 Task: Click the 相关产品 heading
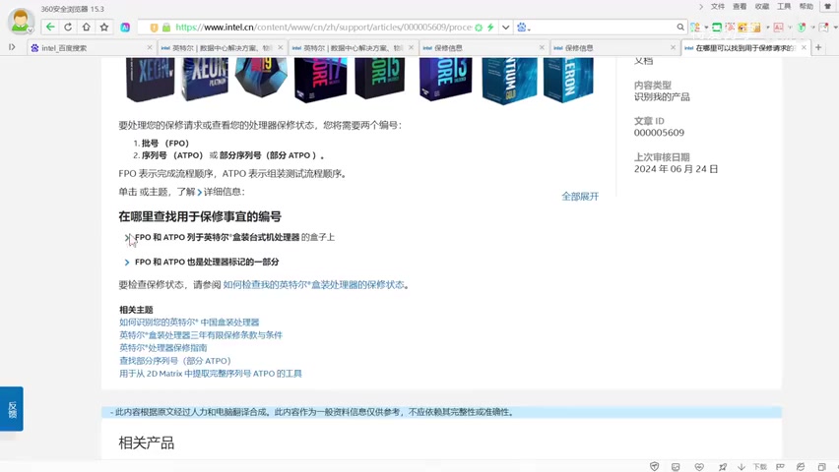[x=146, y=443]
